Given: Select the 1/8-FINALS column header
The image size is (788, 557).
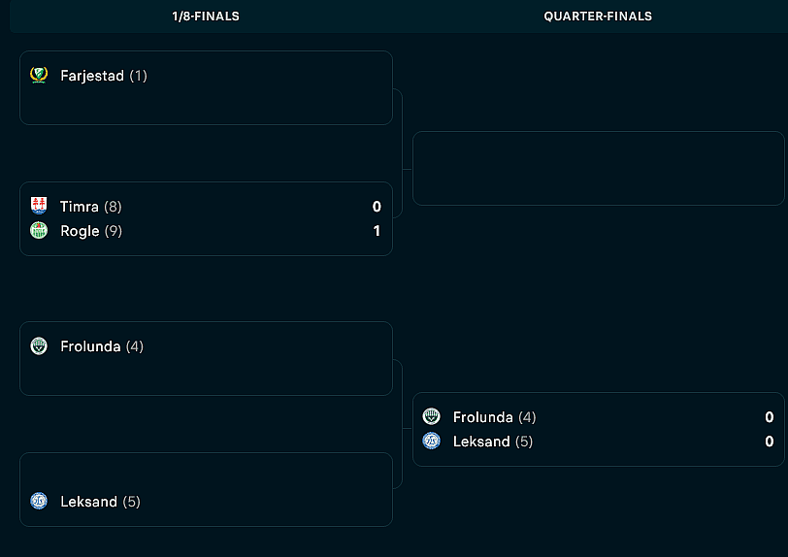Looking at the screenshot, I should 206,16.
